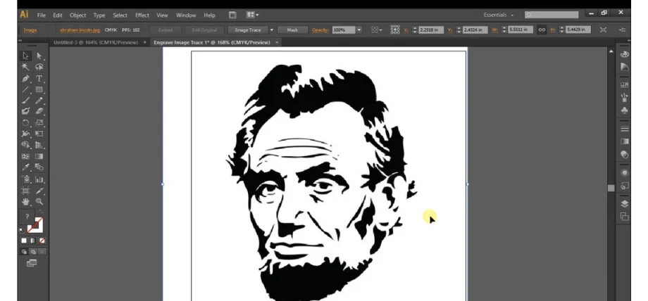Open the Opacity value dropdown arrow
Image resolution: width=648 pixels, height=301 pixels.
click(x=359, y=30)
